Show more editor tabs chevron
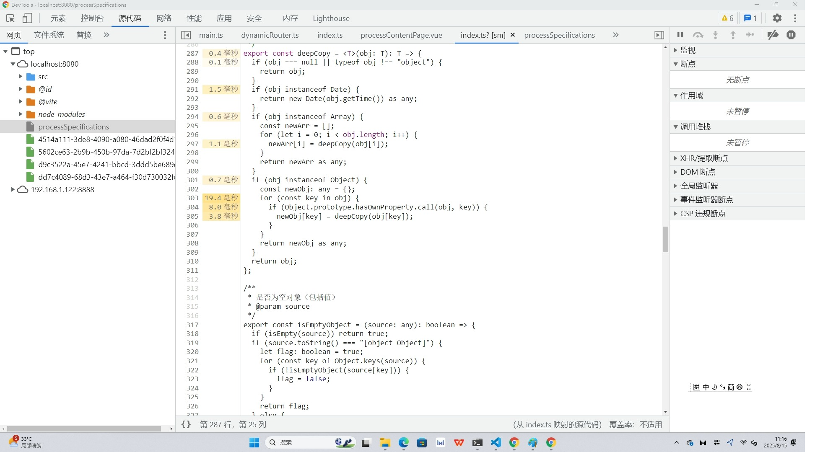 [x=616, y=35]
